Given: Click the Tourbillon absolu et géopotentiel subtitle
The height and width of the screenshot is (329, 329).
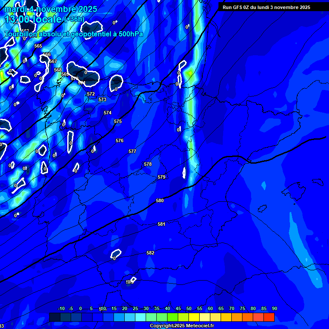Looking at the screenshot, I should (x=74, y=34).
